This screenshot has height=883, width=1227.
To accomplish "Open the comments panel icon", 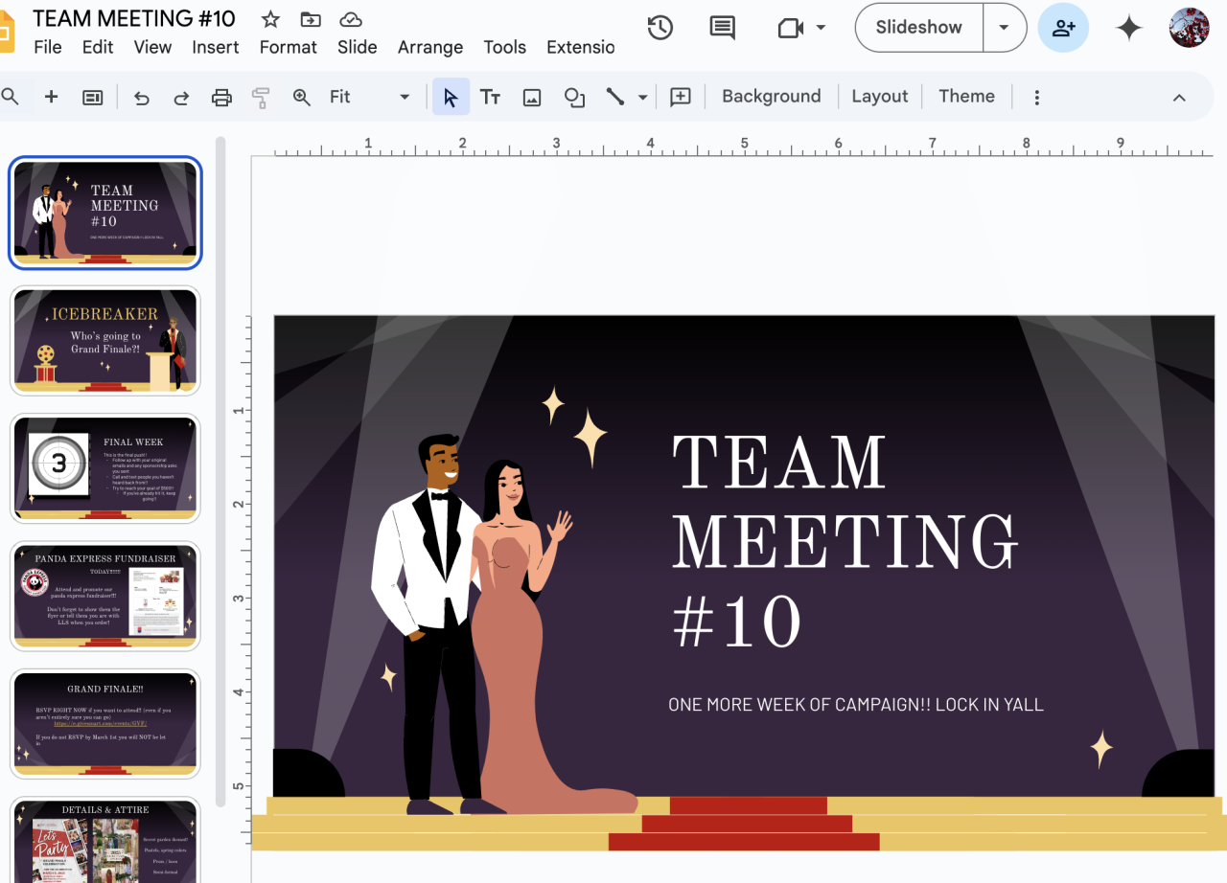I will point(722,28).
